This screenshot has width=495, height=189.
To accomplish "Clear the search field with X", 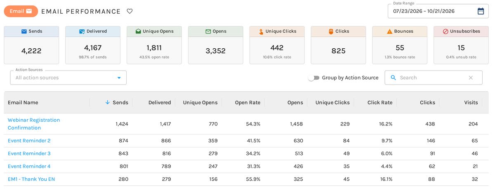I will 471,78.
